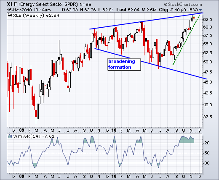Click the 'Last 62.84' value
The width and height of the screenshot is (219, 180).
(128, 10)
